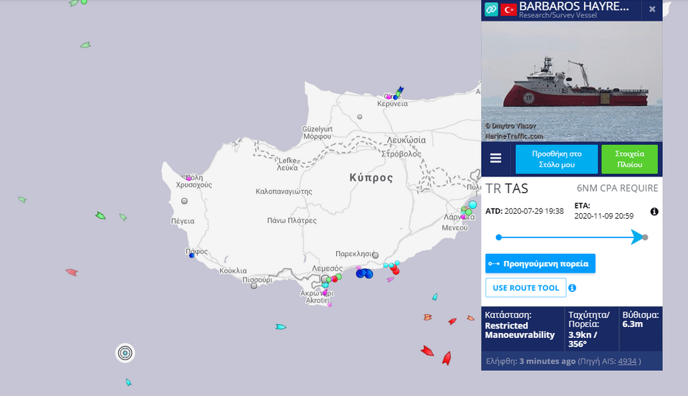Viewport: 688px width, 396px height.
Task: Close the BARBAROS HAYRE vessel info panel
Action: point(651,9)
